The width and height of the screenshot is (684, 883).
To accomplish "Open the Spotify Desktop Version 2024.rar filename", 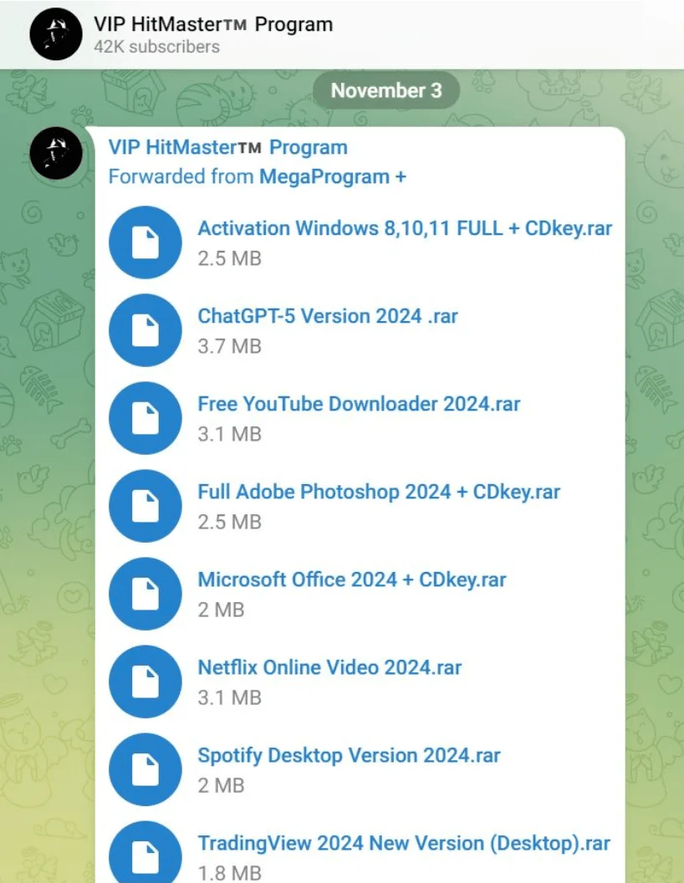I will (x=349, y=755).
